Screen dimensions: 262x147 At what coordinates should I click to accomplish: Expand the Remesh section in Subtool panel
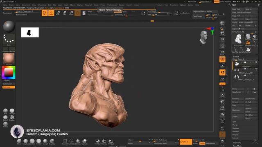click(x=235, y=131)
